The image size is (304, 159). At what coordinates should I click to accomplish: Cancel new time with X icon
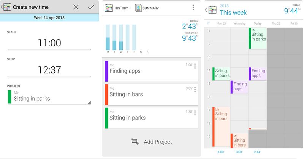pyautogui.click(x=76, y=7)
